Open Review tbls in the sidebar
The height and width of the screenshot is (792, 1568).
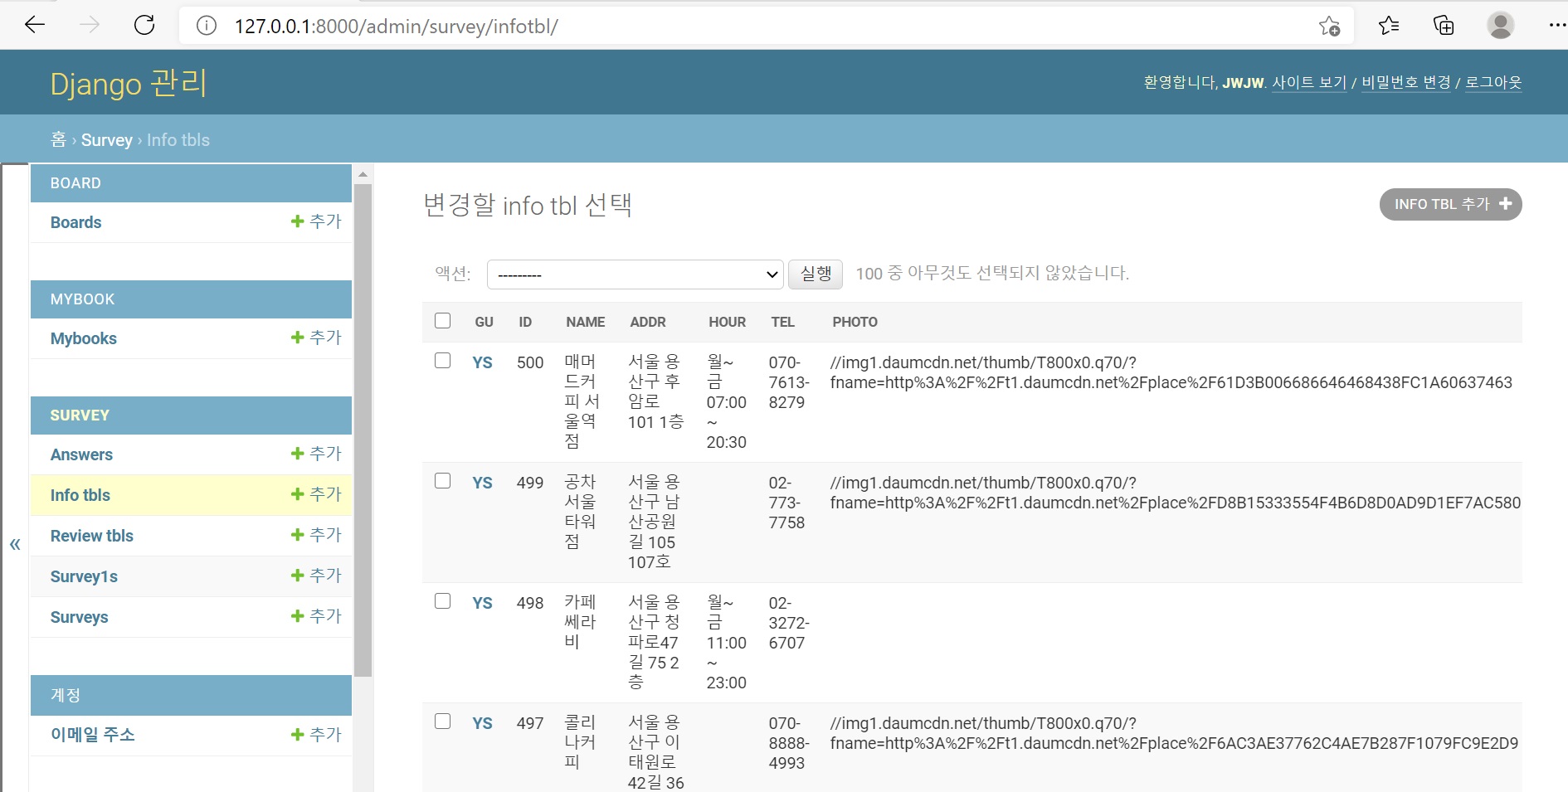click(x=91, y=536)
